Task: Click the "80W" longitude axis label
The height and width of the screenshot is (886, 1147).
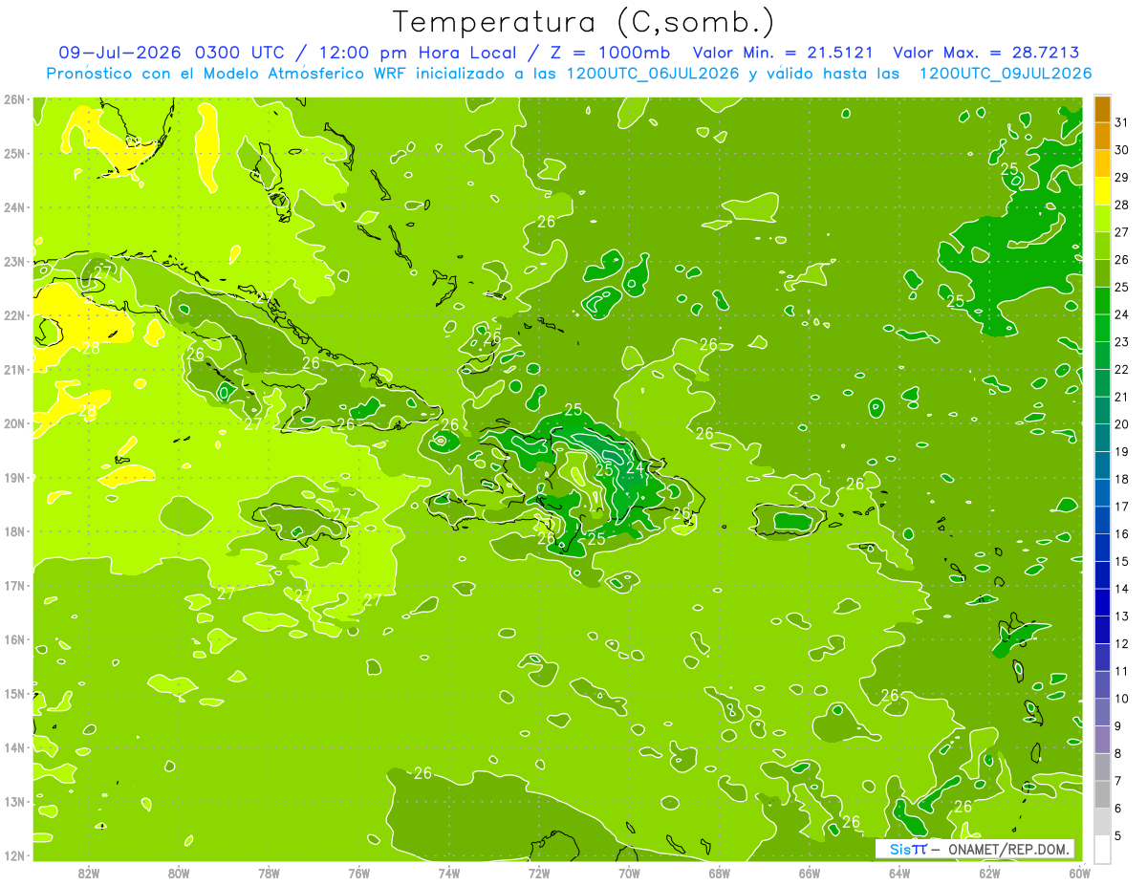Action: click(x=178, y=872)
